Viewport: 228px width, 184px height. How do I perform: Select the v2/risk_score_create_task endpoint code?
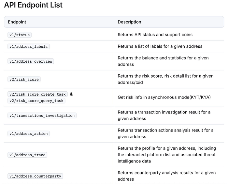pyautogui.click(x=37, y=94)
